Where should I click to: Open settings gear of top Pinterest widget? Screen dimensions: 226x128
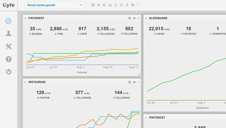pos(130,18)
